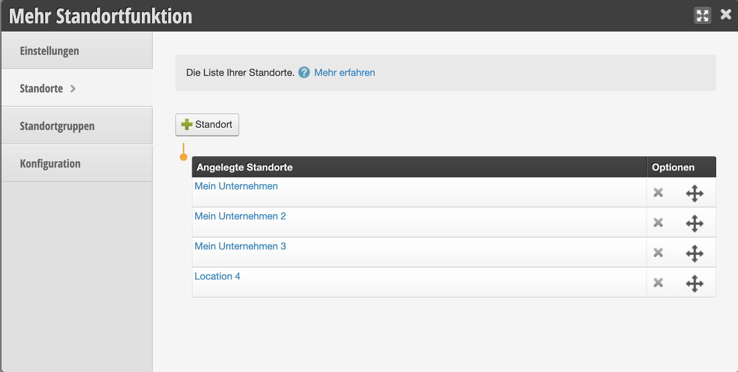Add a new Standort with plus button
Image resolution: width=738 pixels, height=372 pixels.
[207, 125]
